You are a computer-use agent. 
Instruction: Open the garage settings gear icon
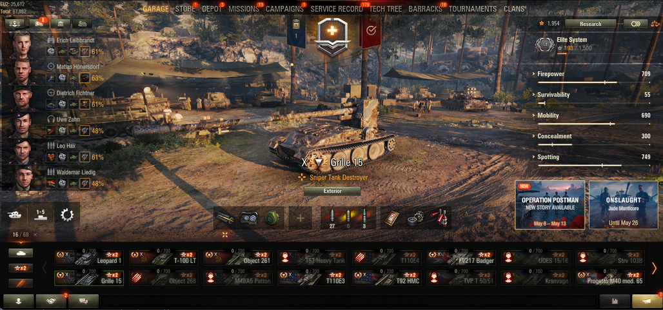click(x=67, y=215)
